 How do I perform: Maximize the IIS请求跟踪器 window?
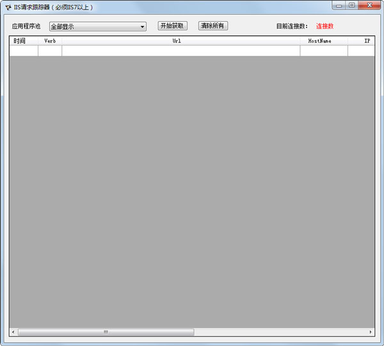(x=351, y=5)
